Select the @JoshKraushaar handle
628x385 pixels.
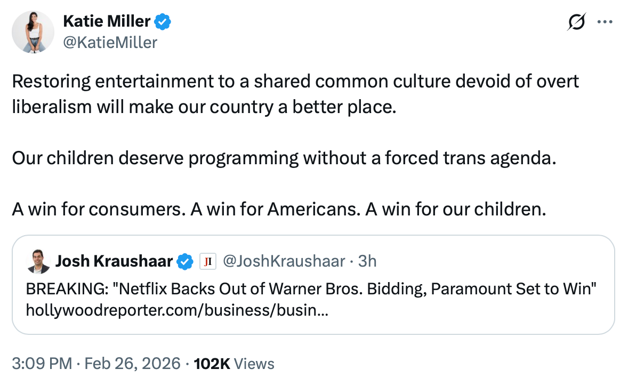coord(283,261)
